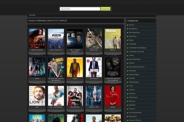This screenshot has width=184, height=122.
Task: Select the Films category
Action: [131, 86]
